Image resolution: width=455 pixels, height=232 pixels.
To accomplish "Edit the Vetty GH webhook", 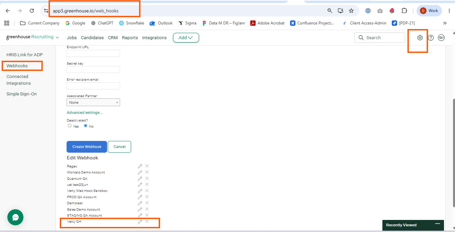I will pyautogui.click(x=140, y=222).
